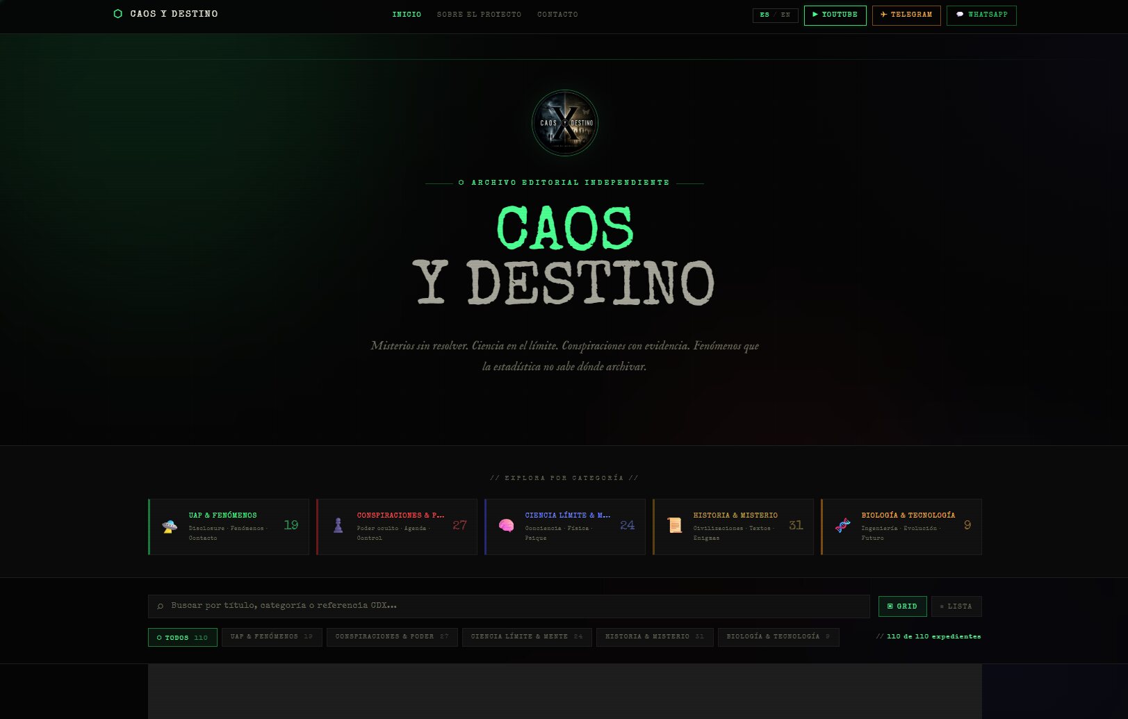Click the scroll icon in Historia & Misterio card
This screenshot has height=719, width=1128.
[674, 526]
